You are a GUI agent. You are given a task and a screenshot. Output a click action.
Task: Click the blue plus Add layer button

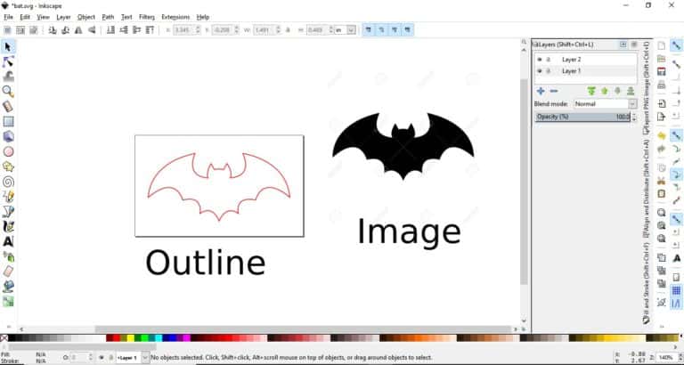541,91
